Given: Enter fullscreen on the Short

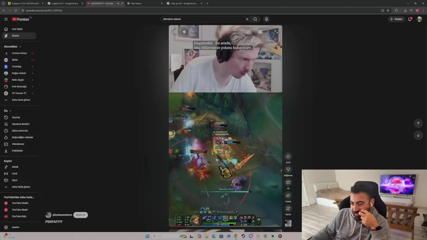Looking at the screenshot, I should point(276,32).
